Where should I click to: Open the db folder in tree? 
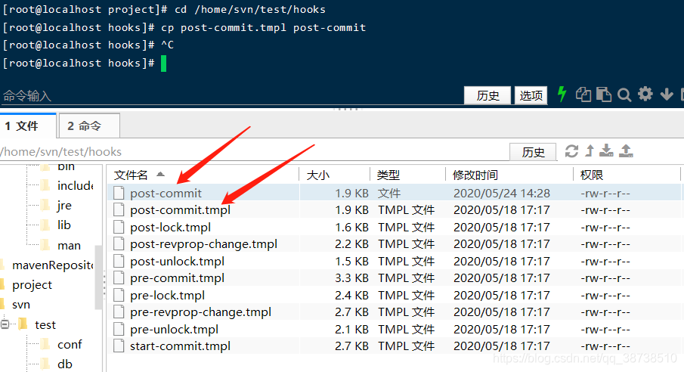[x=64, y=364]
